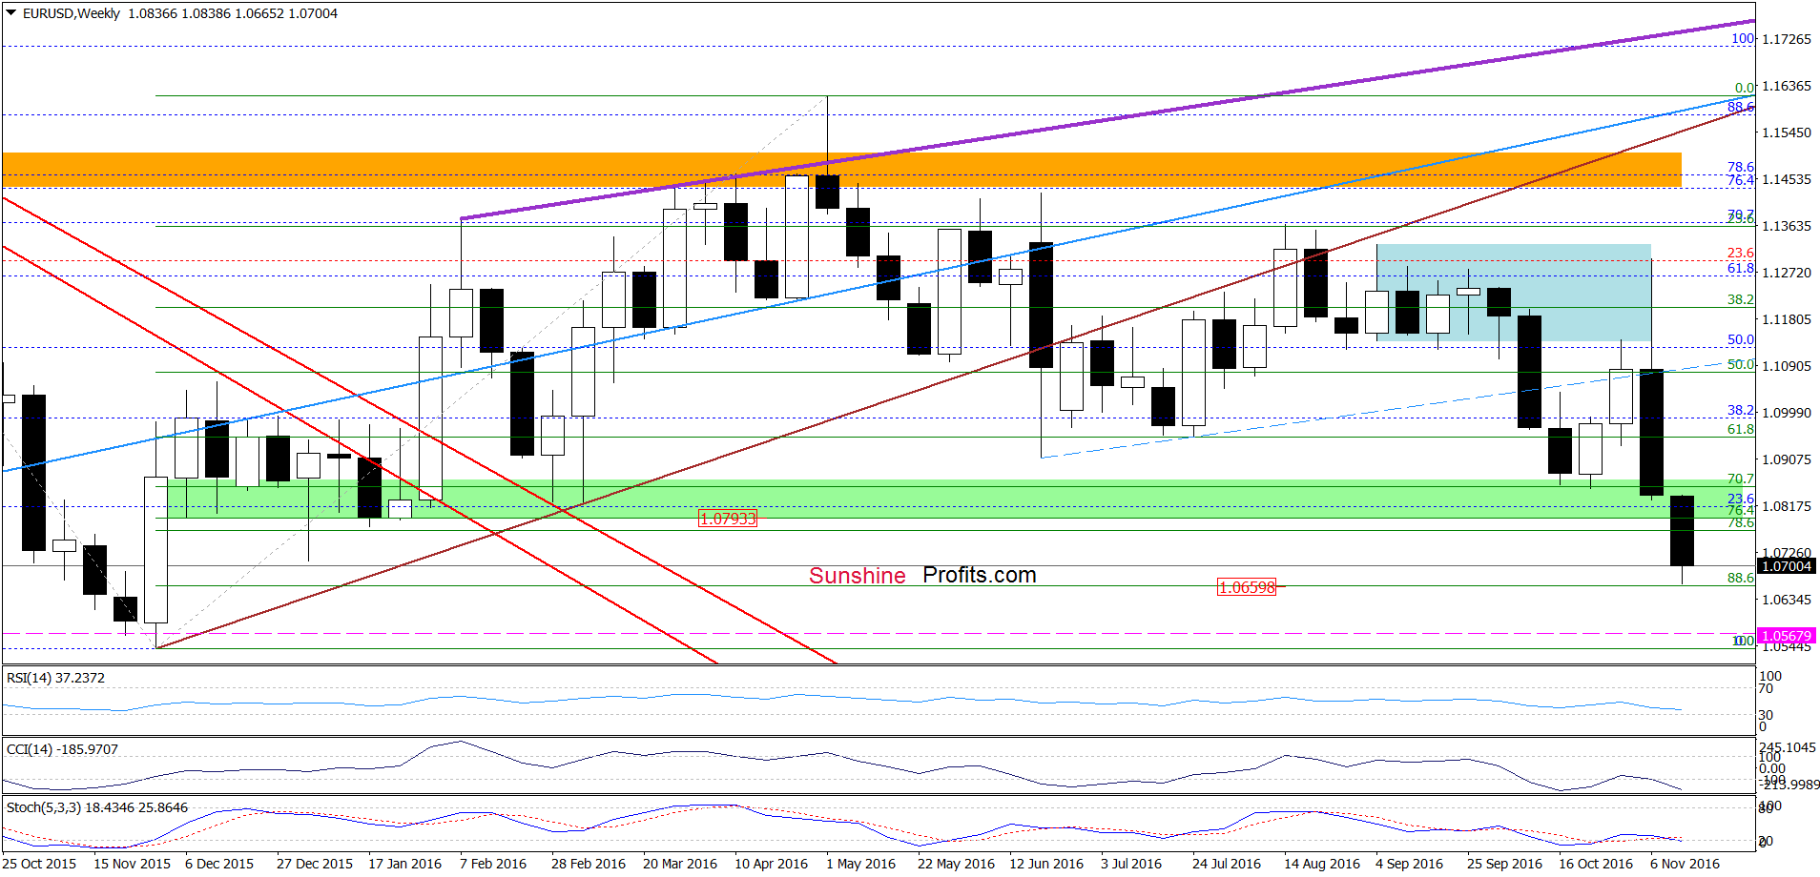The height and width of the screenshot is (877, 1820).
Task: Click the 24 Jul 2016 date label
Action: pyautogui.click(x=1227, y=864)
